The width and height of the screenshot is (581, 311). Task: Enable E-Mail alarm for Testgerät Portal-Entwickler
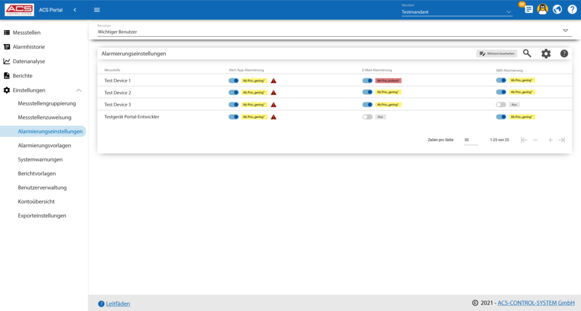pos(367,117)
